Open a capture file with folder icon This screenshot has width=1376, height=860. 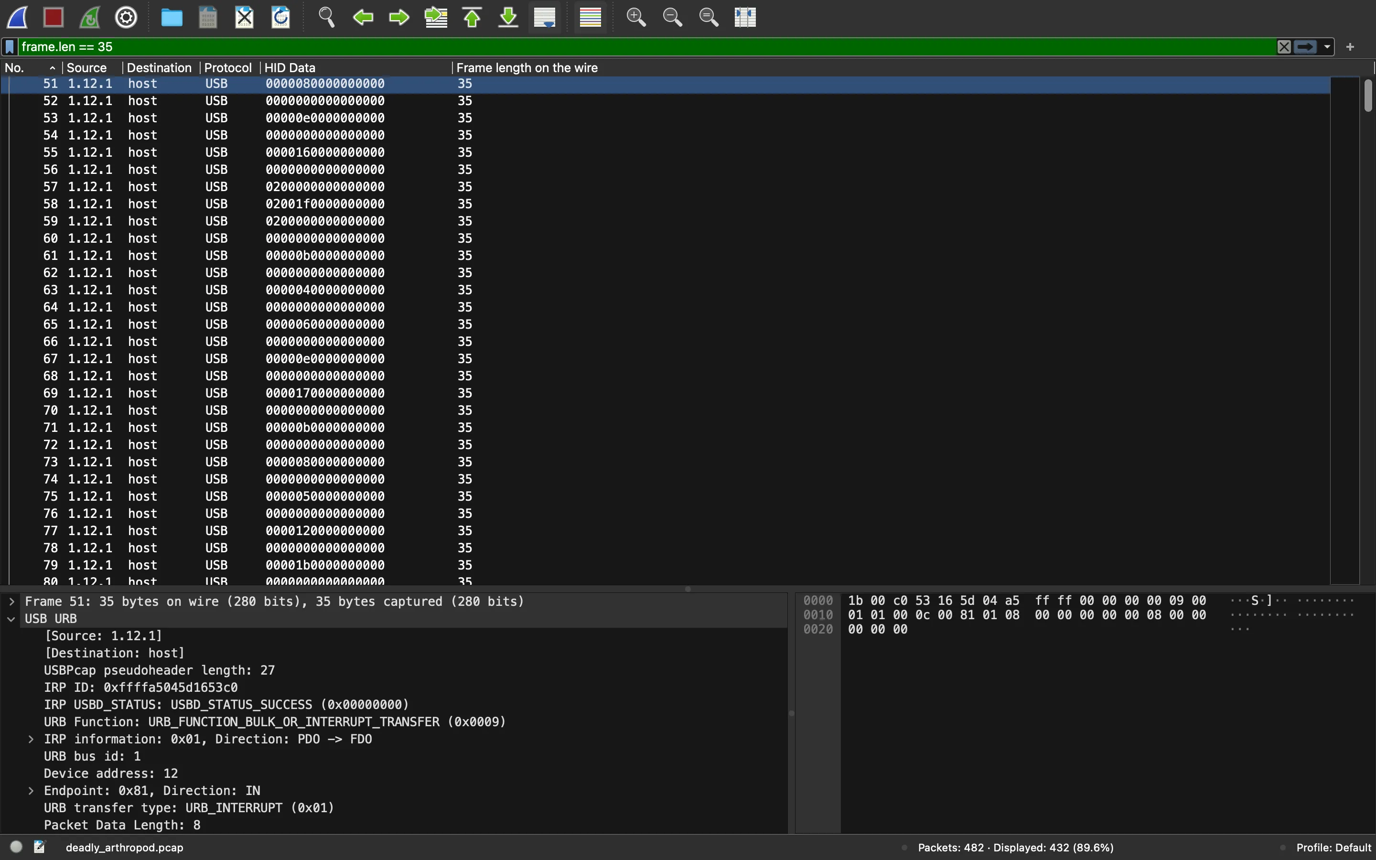pos(172,17)
